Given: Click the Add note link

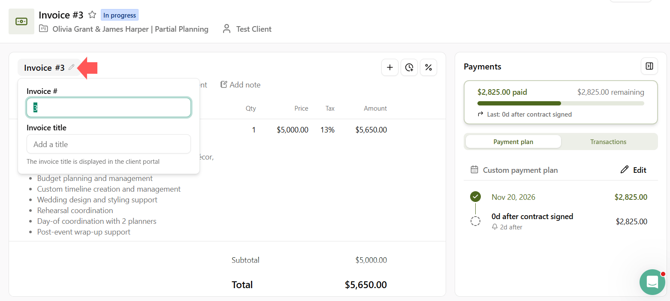Looking at the screenshot, I should click(240, 85).
